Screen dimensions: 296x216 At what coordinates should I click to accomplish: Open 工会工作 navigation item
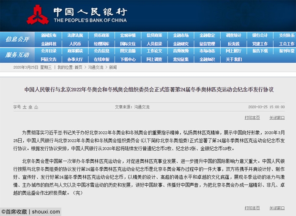pyautogui.click(x=287, y=44)
